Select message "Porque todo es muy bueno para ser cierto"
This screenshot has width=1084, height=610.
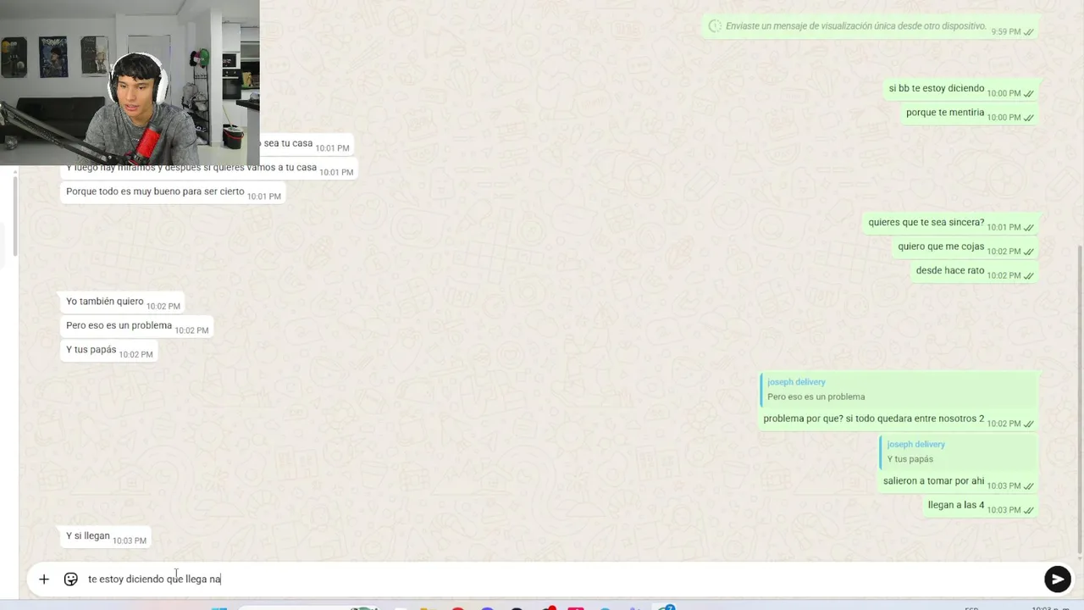coord(155,191)
